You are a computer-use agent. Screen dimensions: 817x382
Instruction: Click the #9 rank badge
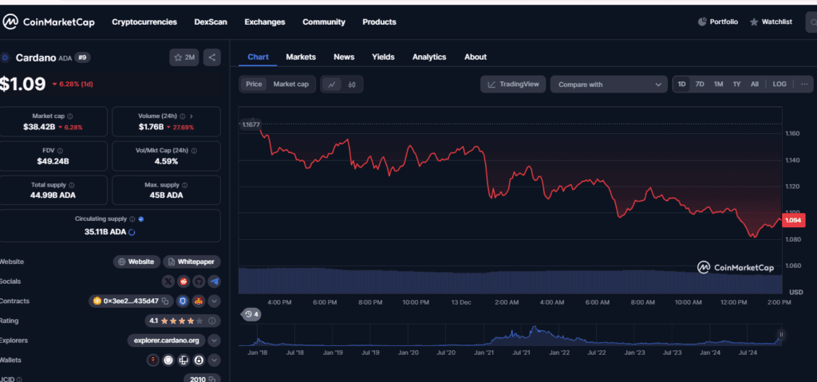click(x=82, y=57)
